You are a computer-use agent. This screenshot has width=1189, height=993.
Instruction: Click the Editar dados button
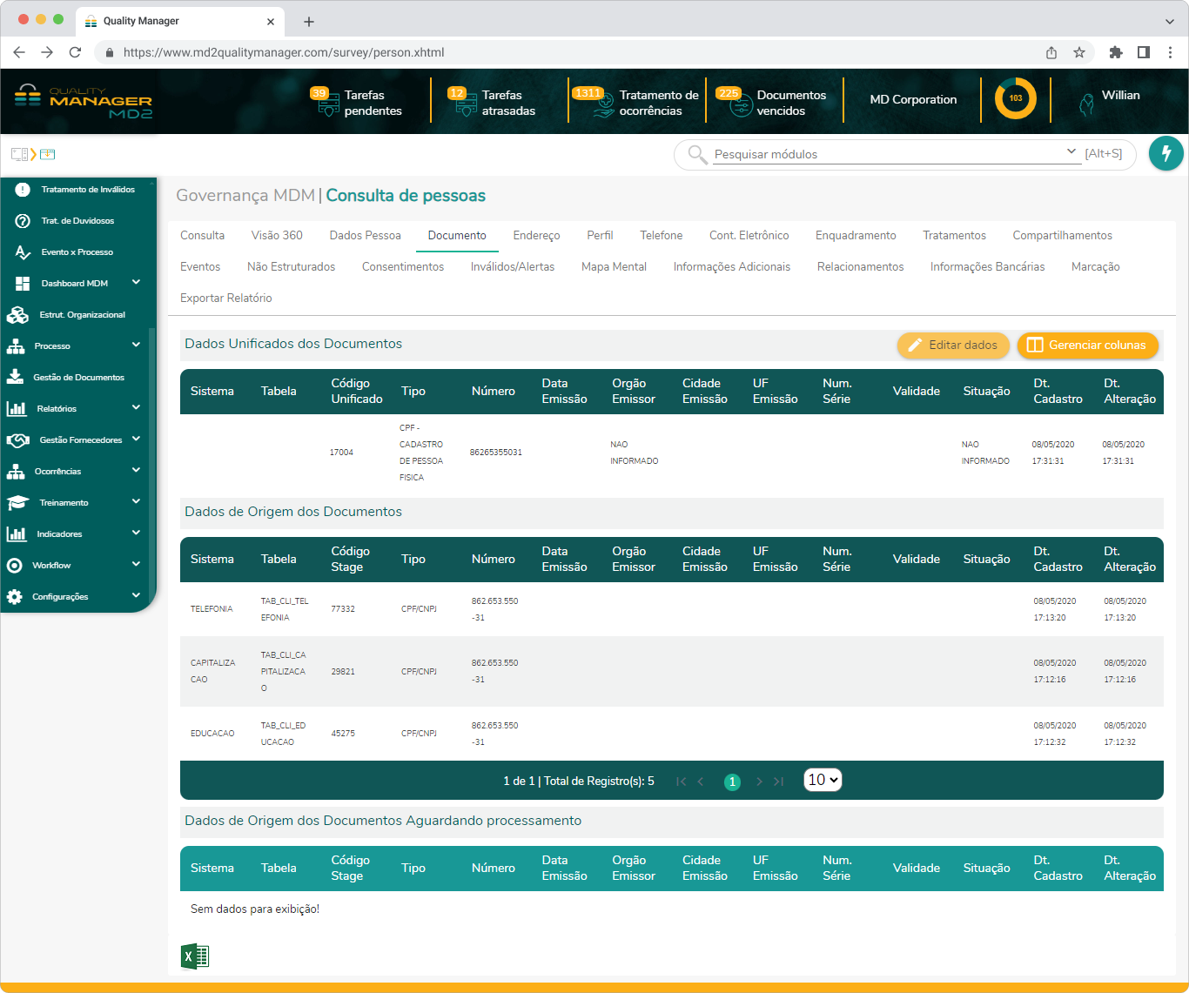953,346
